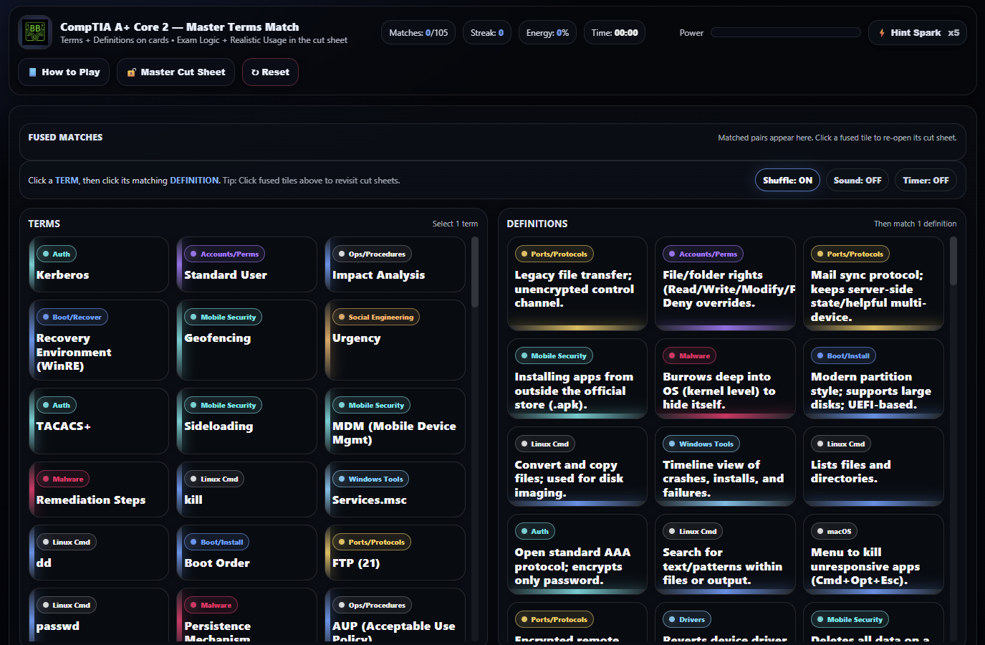
Task: Click the Ports/Protocols tag on FTP (21) card
Action: 370,543
